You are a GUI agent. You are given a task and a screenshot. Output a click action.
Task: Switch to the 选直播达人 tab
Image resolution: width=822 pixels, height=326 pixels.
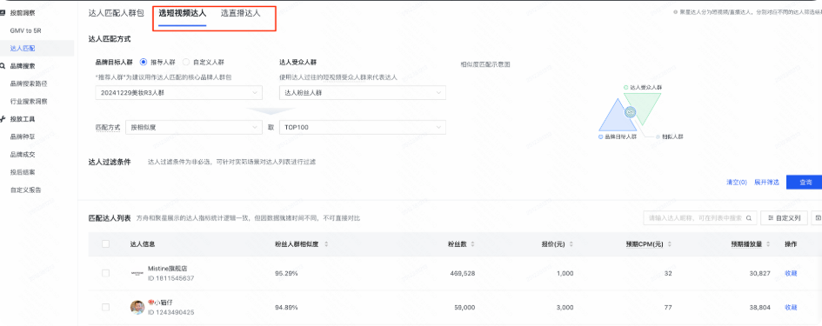coord(240,13)
